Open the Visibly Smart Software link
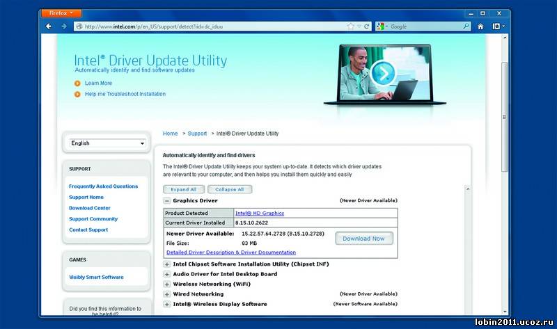 [96, 278]
